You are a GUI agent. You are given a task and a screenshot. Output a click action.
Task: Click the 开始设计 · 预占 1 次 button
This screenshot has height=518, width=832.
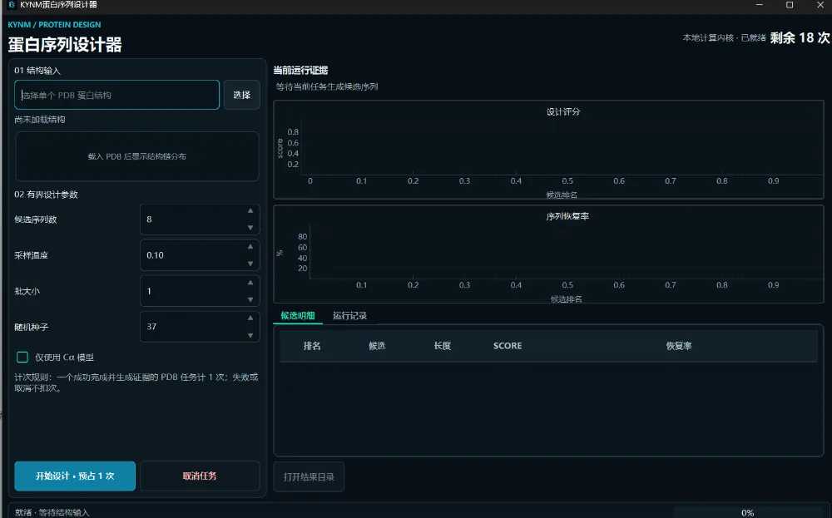75,476
